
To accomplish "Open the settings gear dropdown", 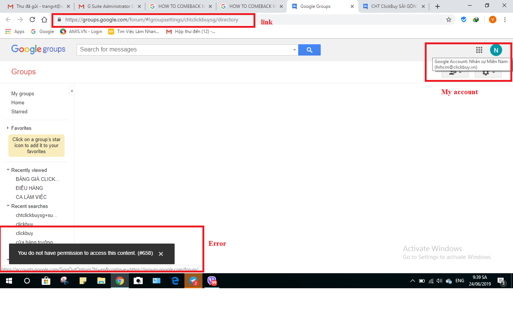I will click(488, 72).
